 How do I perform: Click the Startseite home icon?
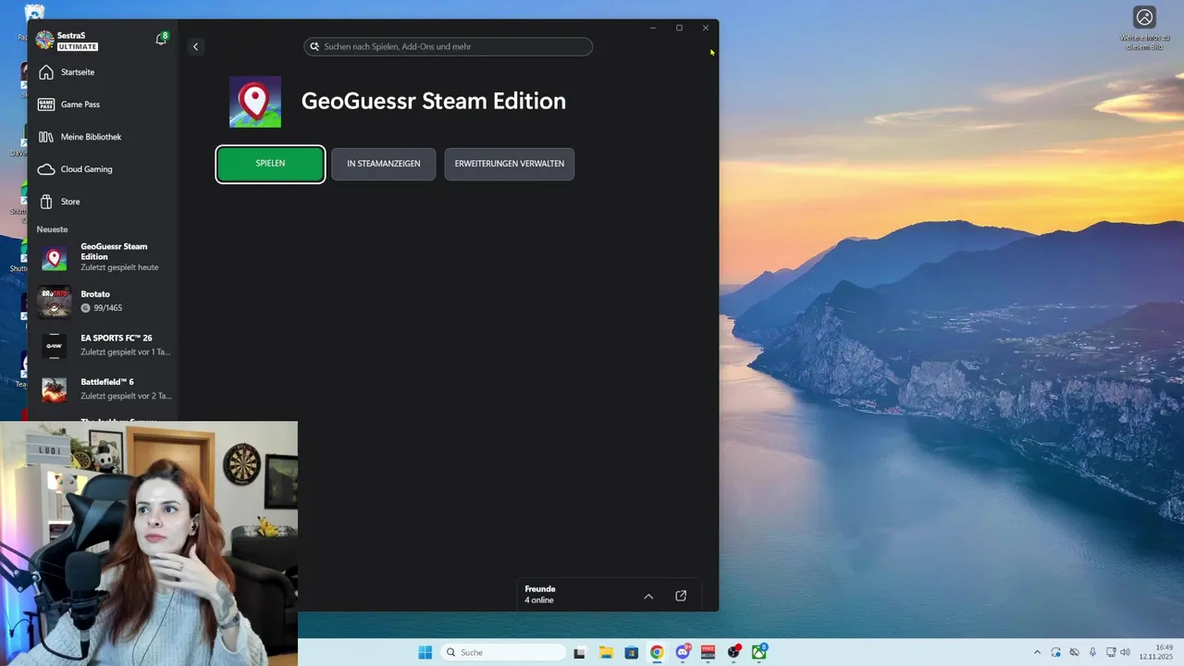pyautogui.click(x=46, y=72)
